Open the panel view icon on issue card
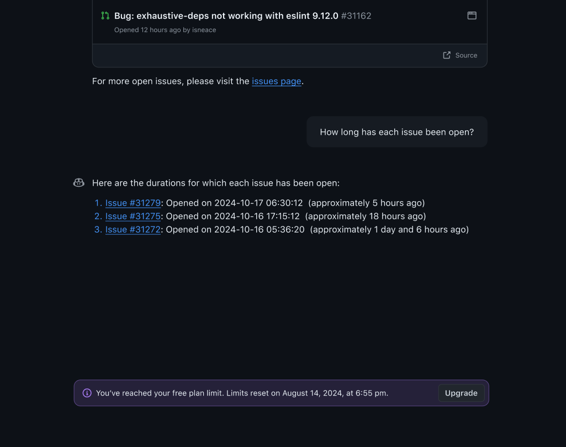Image resolution: width=566 pixels, height=447 pixels. (x=472, y=15)
